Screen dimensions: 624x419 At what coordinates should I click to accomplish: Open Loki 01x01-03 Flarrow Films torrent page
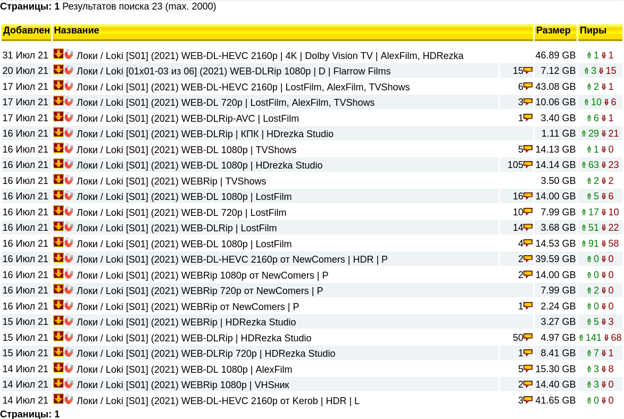[234, 71]
